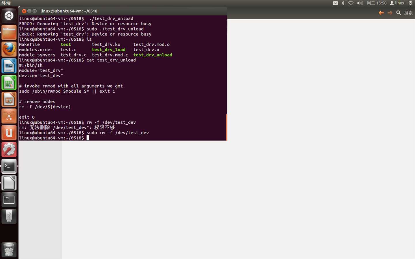Click the '# invoke rmmod' comment line
Viewport: 415px width, 259px height.
tap(71, 86)
